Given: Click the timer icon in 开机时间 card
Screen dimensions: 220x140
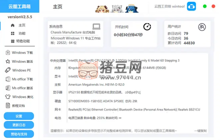Looking at the screenshot, I should [147, 27].
